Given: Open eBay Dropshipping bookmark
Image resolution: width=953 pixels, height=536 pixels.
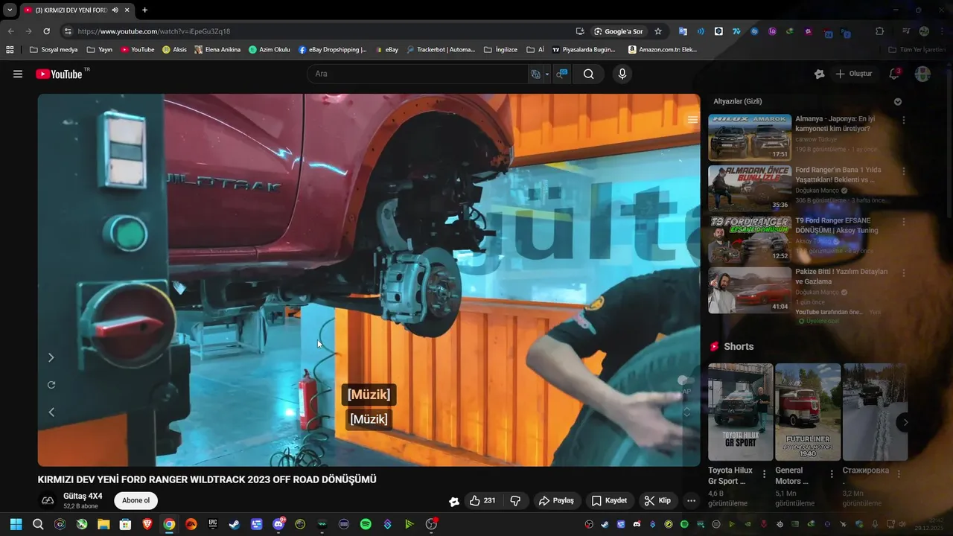Looking at the screenshot, I should point(332,50).
